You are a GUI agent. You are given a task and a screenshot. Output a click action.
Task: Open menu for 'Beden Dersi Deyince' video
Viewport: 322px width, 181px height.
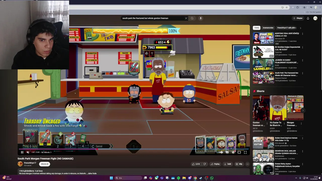pyautogui.click(x=302, y=138)
